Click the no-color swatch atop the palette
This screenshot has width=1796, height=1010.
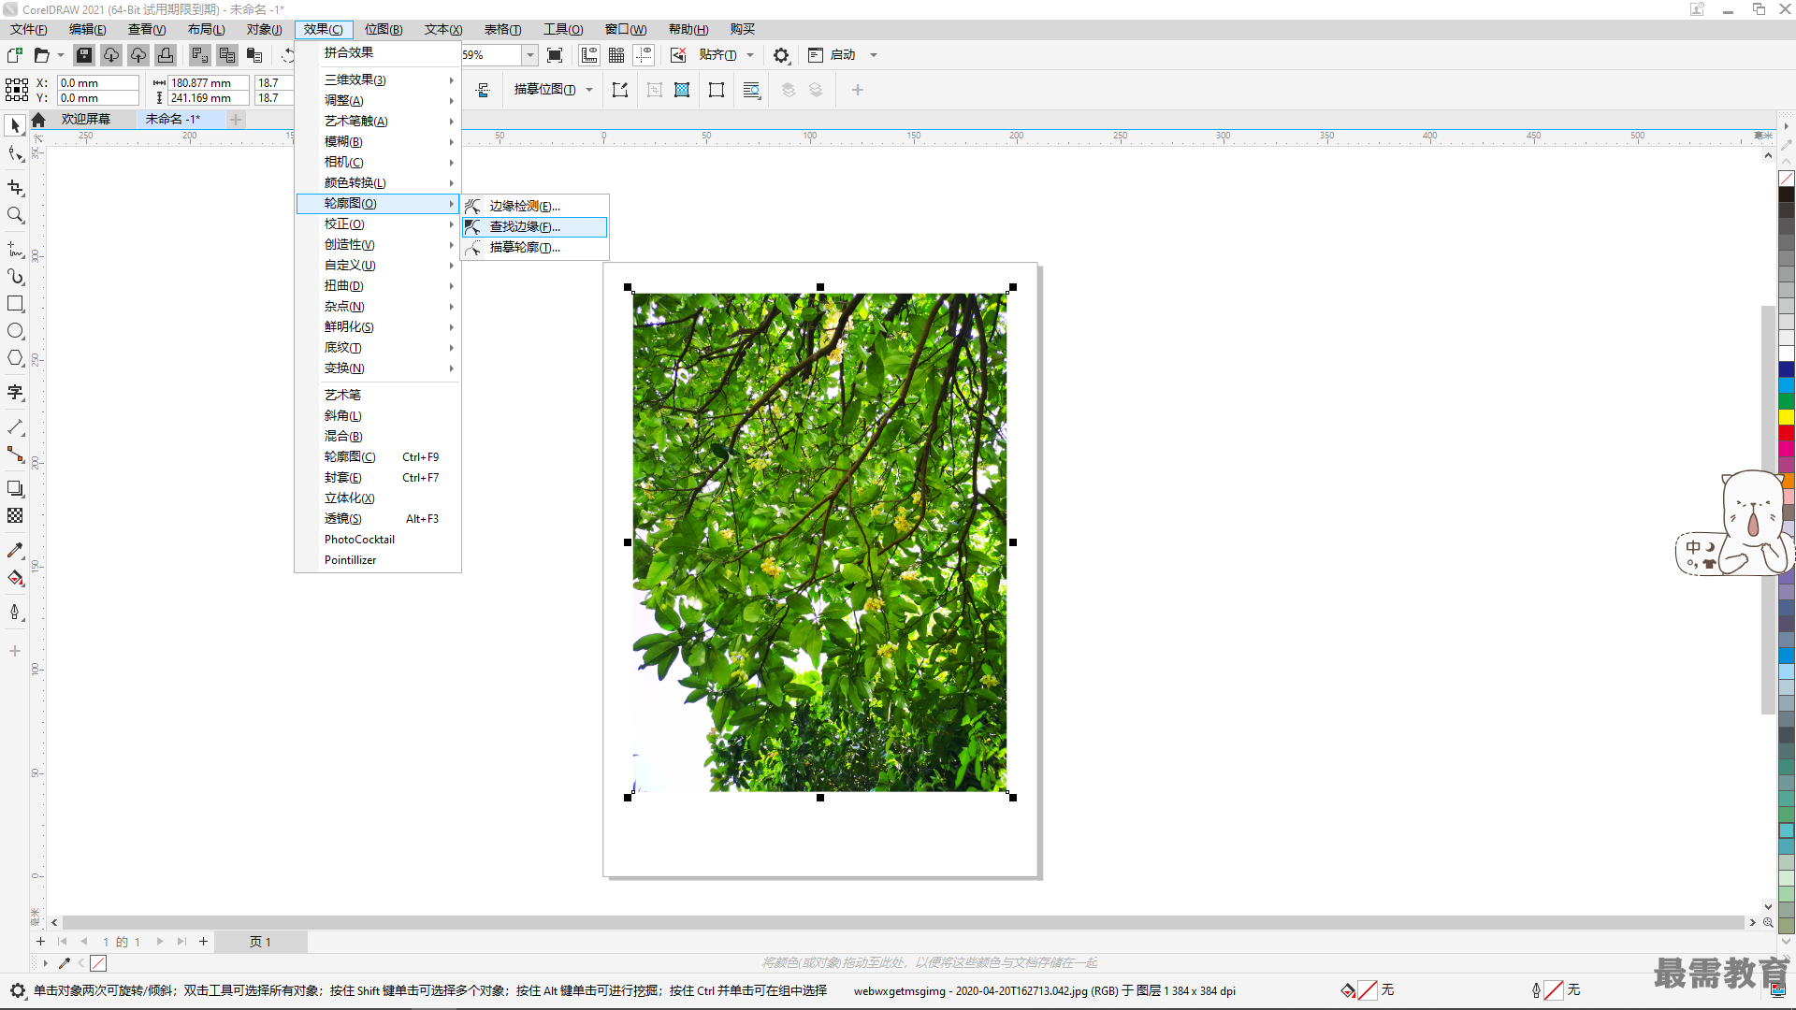pos(1787,178)
